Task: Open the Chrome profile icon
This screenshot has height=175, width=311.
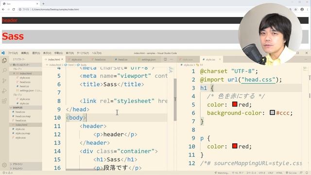Action: [302, 9]
